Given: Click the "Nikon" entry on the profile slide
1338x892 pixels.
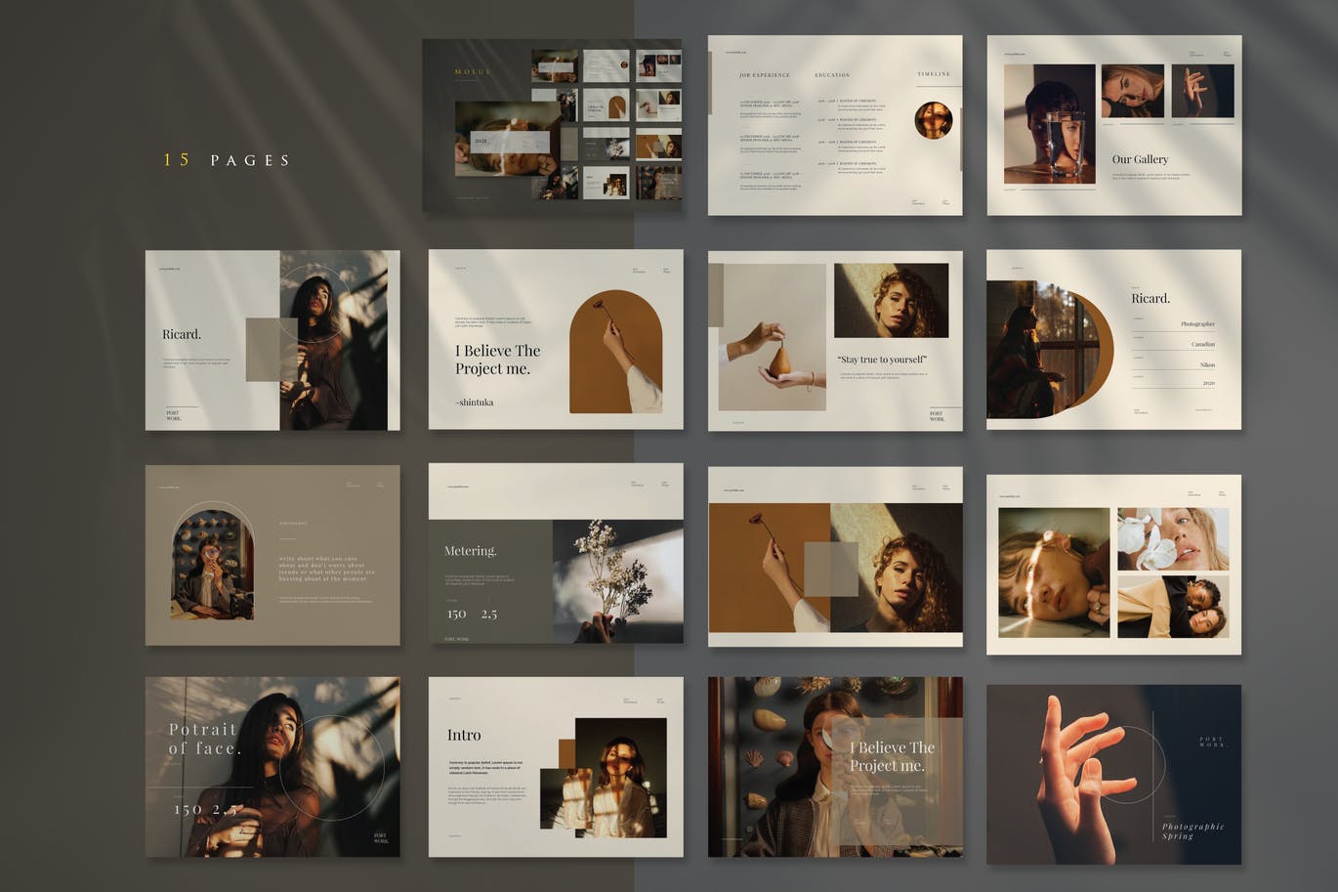Looking at the screenshot, I should 1206,364.
